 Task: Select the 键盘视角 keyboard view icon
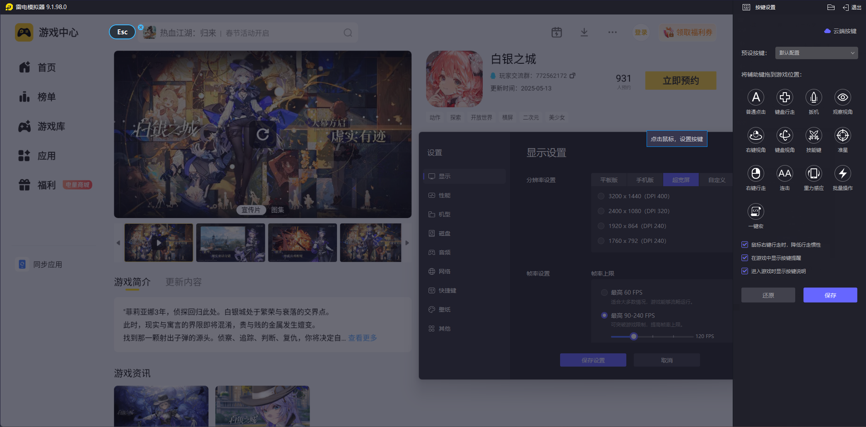(784, 135)
